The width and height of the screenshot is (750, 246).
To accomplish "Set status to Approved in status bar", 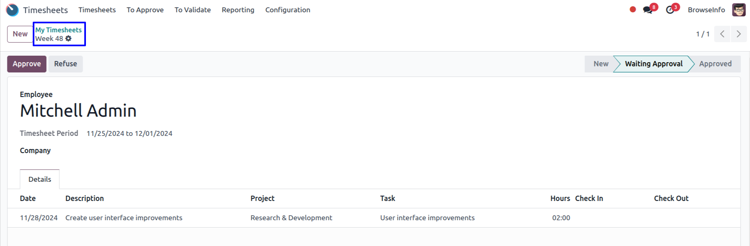I will click(x=715, y=64).
